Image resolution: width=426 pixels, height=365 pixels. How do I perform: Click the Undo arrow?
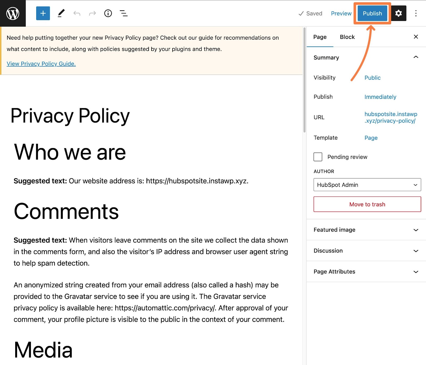click(x=77, y=13)
